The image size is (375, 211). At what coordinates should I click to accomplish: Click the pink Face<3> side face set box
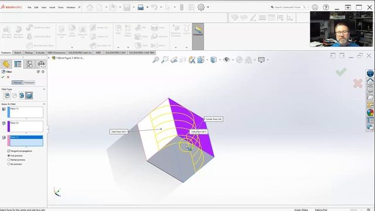25,141
